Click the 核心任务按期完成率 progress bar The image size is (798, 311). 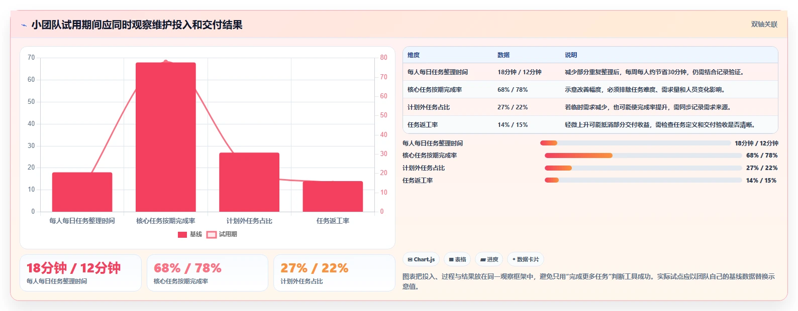coord(643,155)
